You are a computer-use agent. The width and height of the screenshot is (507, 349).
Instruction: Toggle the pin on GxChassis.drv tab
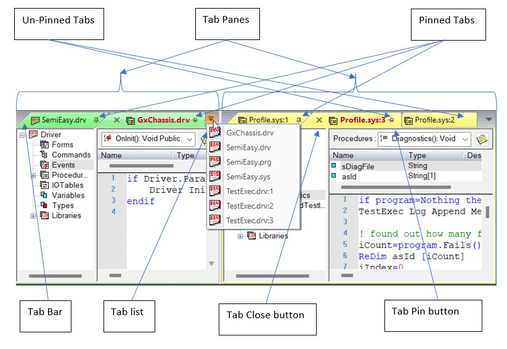click(195, 121)
